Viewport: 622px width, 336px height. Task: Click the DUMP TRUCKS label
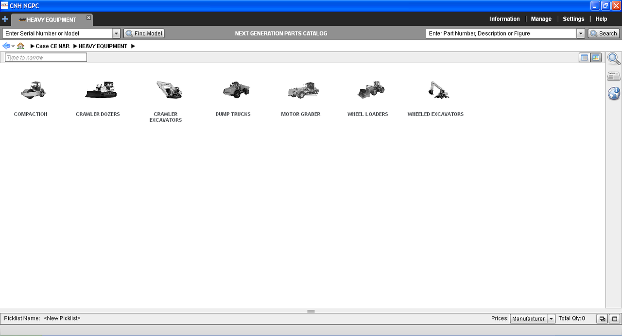point(233,114)
